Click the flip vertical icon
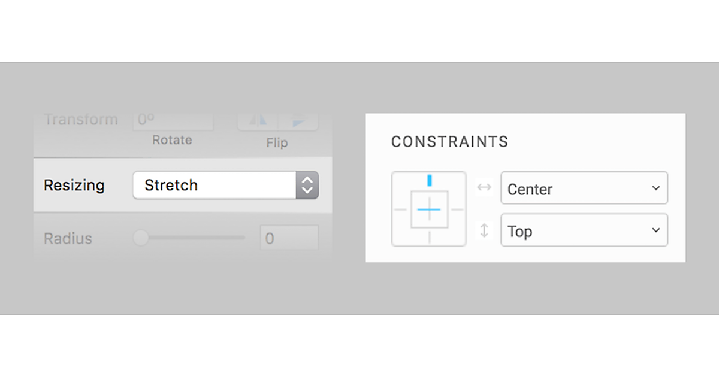Image resolution: width=719 pixels, height=377 pixels. pyautogui.click(x=298, y=121)
